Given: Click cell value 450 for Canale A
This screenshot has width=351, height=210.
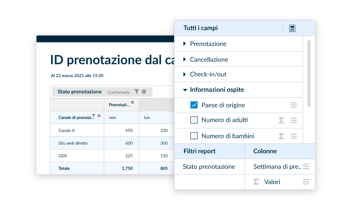Looking at the screenshot, I should [129, 130].
